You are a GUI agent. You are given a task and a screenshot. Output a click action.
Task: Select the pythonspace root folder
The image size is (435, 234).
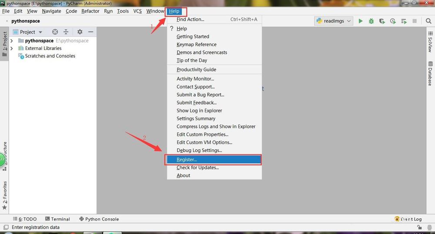39,41
